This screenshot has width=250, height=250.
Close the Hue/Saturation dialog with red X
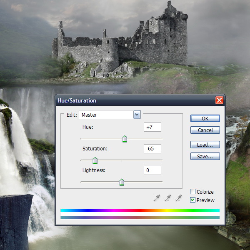(219, 100)
